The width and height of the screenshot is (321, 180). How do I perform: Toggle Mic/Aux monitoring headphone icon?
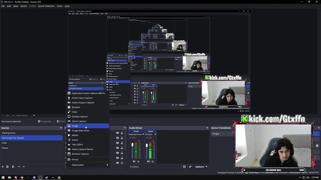tap(152, 161)
